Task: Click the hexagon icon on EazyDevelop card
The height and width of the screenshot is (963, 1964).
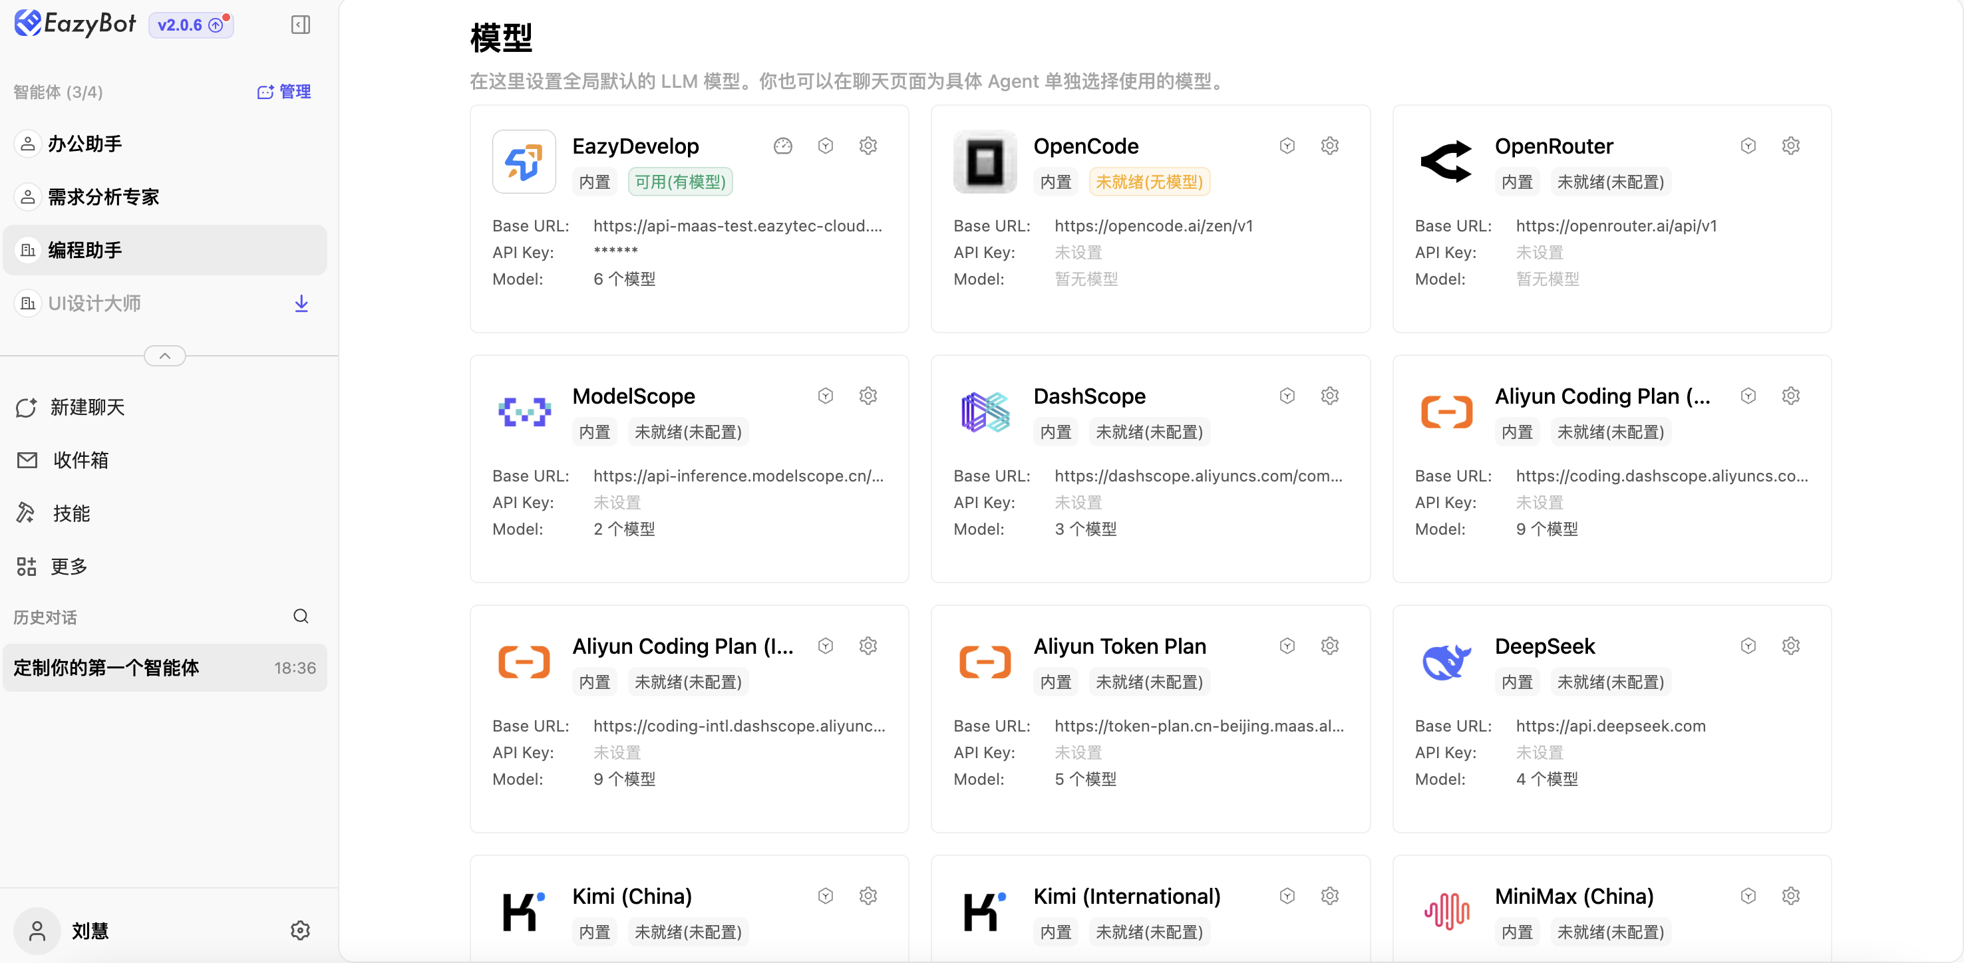Action: point(826,146)
